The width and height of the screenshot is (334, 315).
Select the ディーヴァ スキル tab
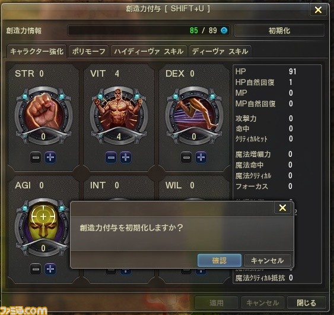[220, 52]
